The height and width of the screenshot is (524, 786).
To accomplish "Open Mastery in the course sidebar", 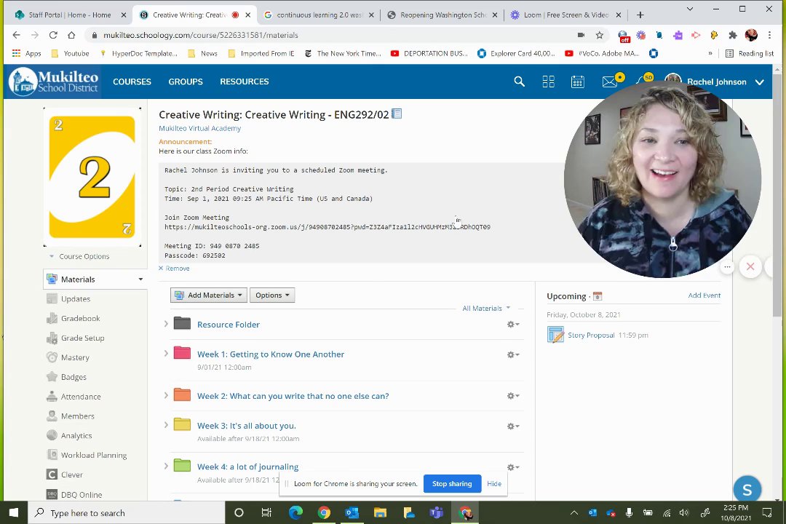I will coord(75,357).
